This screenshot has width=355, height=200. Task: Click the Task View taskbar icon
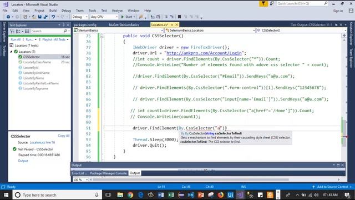pyautogui.click(x=108, y=195)
